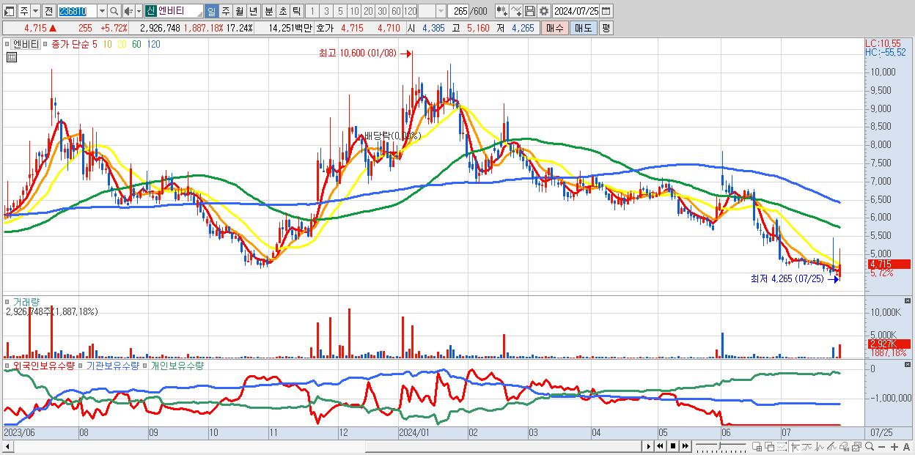Image resolution: width=915 pixels, height=455 pixels.
Task: Rewind the chart replay
Action: [661, 446]
